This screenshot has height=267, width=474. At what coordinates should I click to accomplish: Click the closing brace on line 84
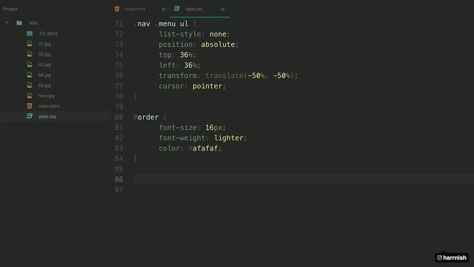[x=135, y=159]
